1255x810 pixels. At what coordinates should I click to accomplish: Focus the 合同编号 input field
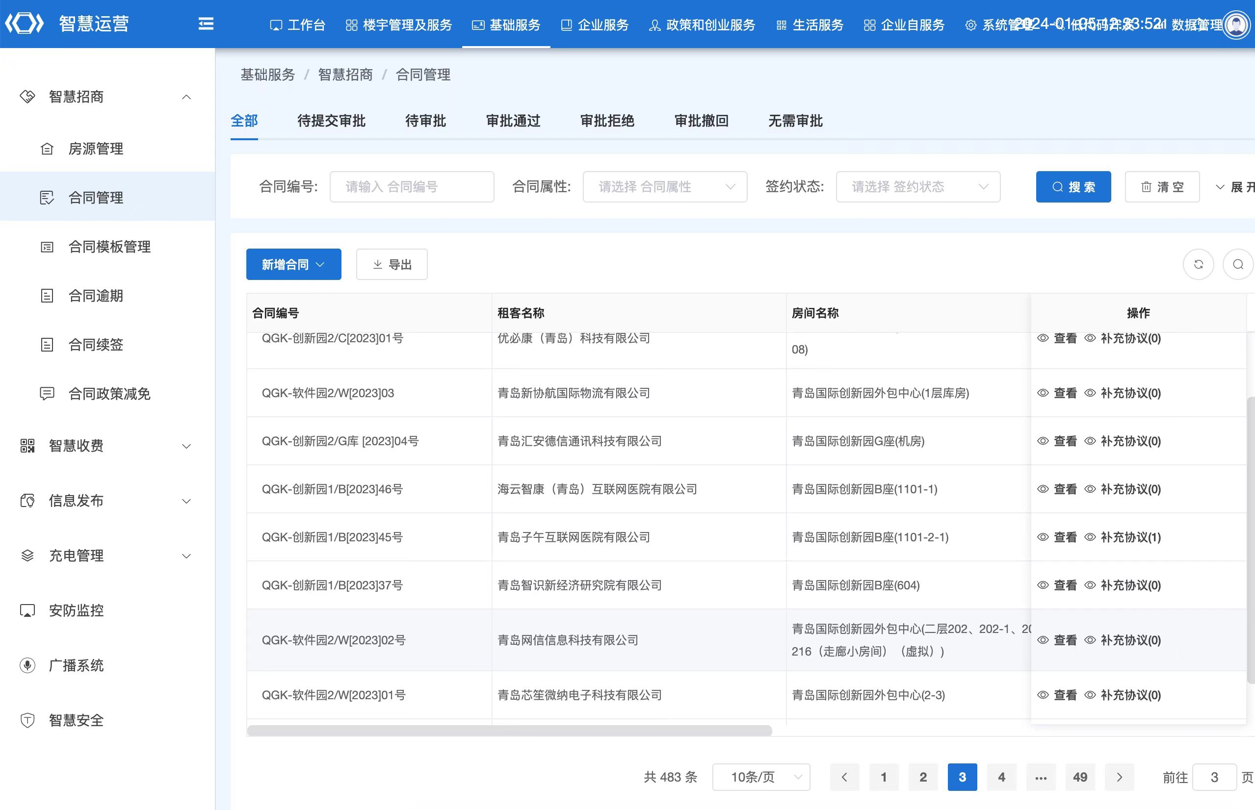(412, 187)
